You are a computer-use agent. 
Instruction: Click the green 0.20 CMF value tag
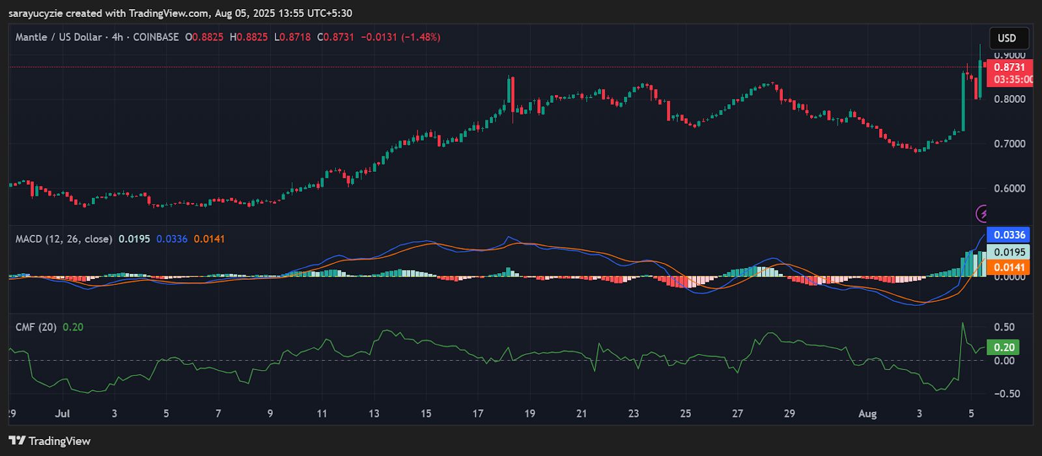[x=1004, y=347]
